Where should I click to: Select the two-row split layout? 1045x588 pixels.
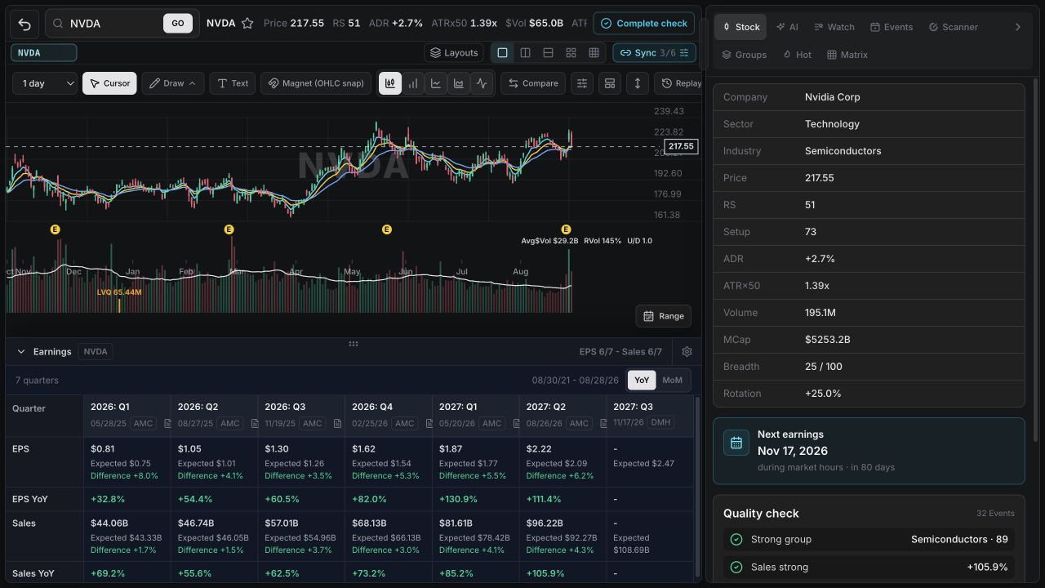pos(549,52)
